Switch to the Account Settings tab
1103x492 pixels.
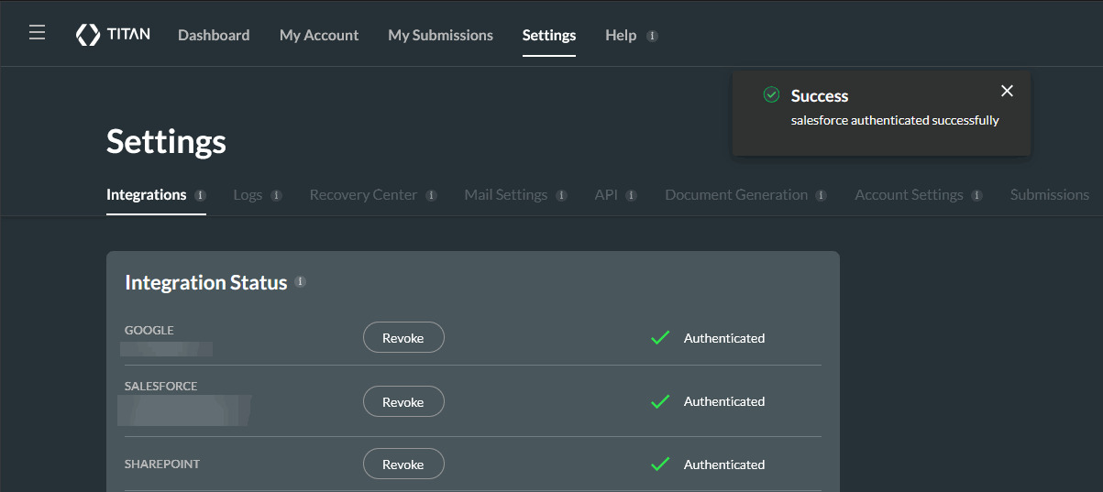(x=909, y=194)
